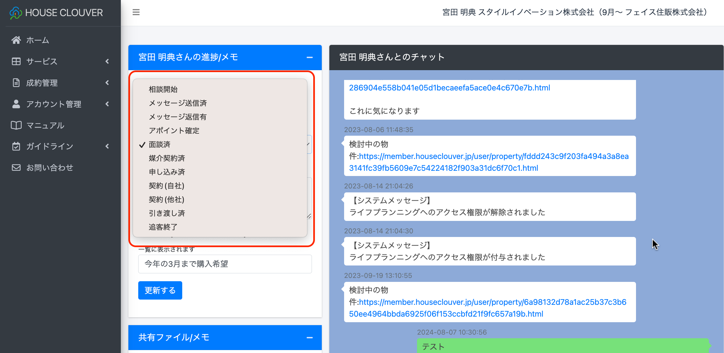
Task: Collapse the 進捗/メモ panel with minus button
Action: 309,57
